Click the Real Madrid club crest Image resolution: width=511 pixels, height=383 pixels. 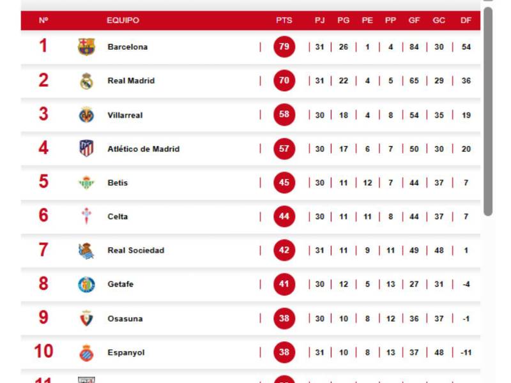tap(88, 80)
